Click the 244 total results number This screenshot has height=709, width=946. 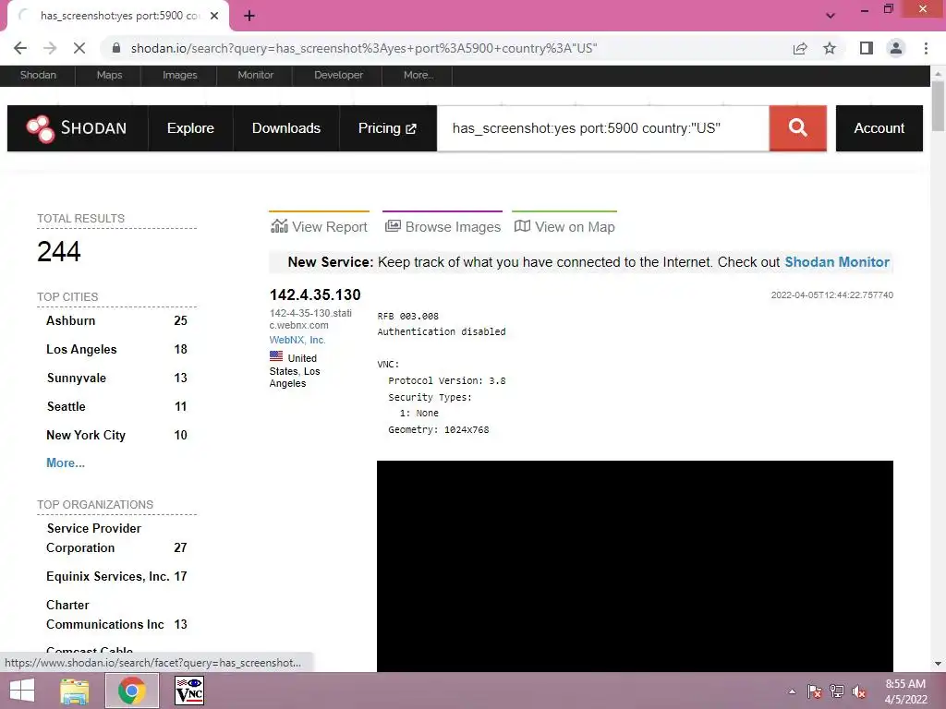pyautogui.click(x=58, y=251)
